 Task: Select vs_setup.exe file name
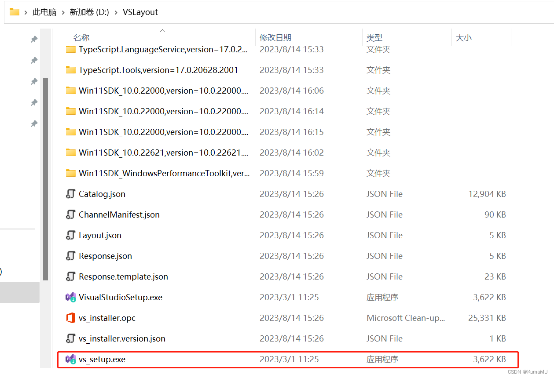tap(102, 360)
